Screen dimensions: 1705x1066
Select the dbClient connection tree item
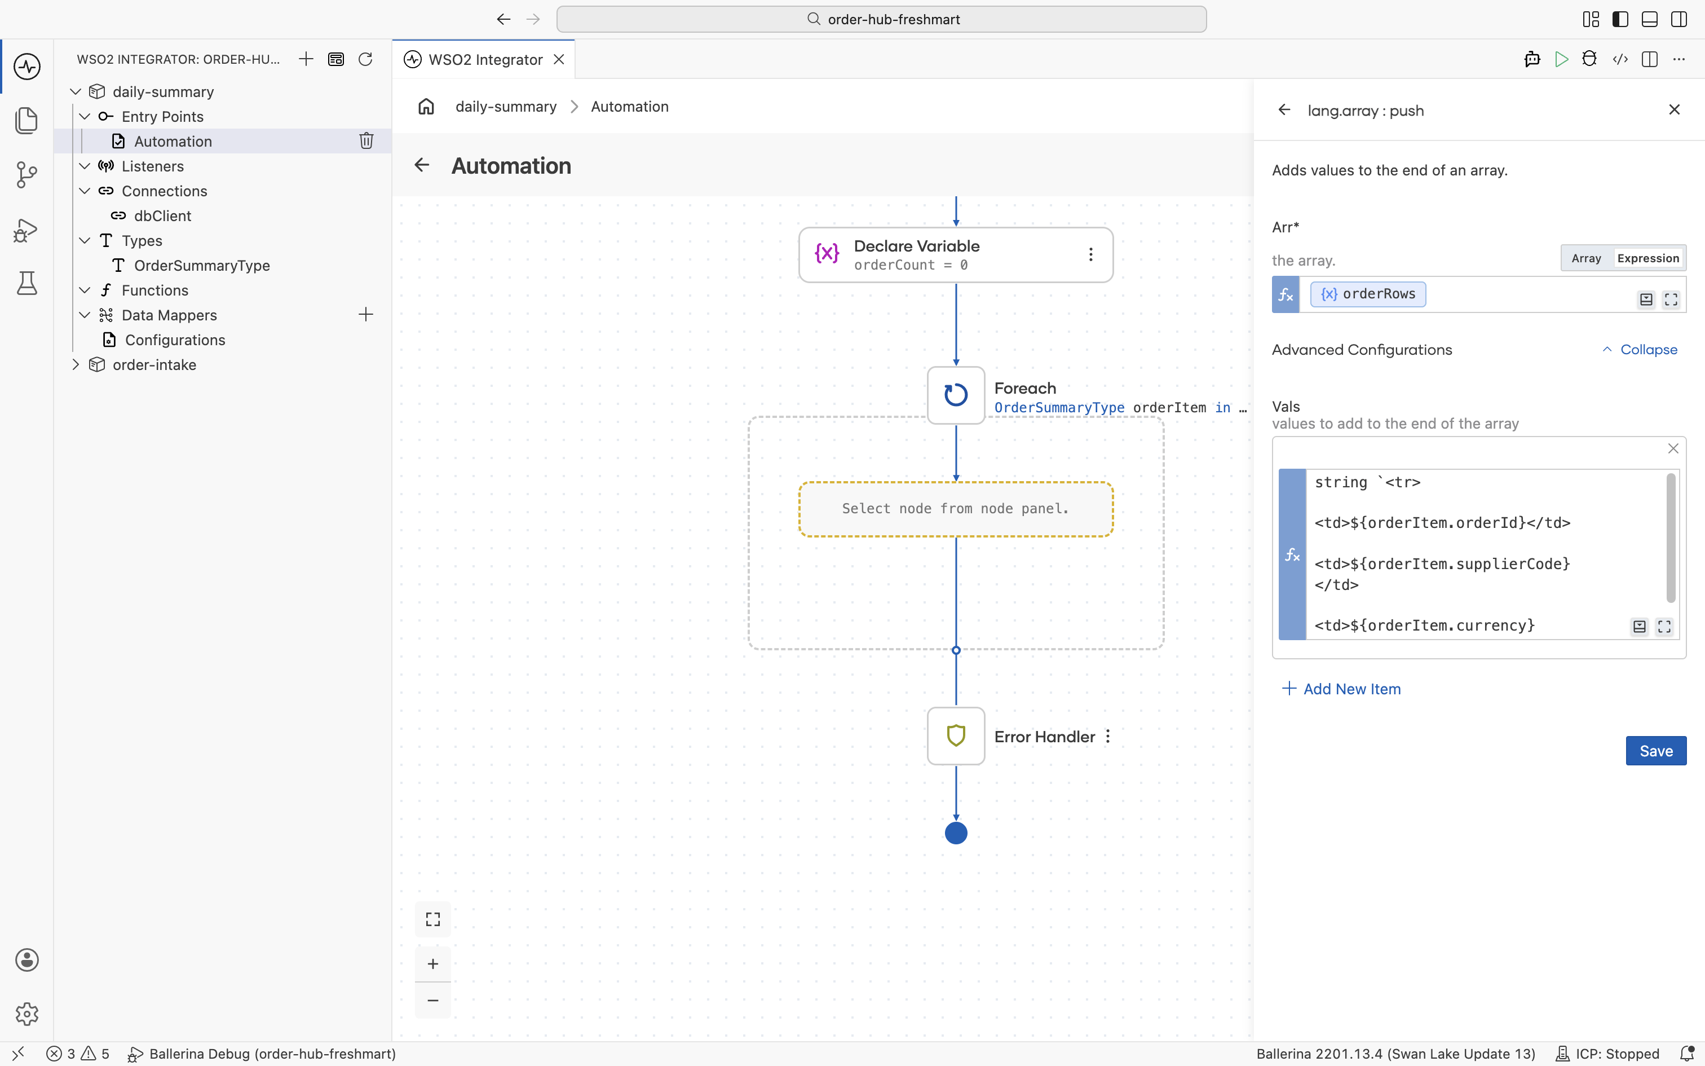162,215
